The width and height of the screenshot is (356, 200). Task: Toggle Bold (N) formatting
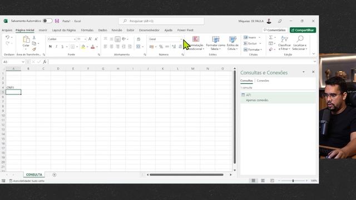click(x=50, y=47)
